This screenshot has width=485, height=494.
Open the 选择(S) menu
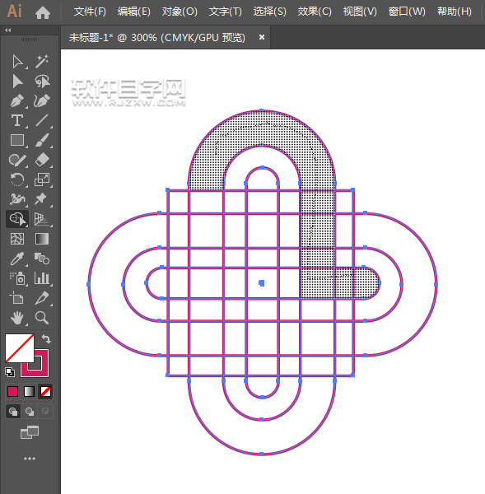point(270,12)
